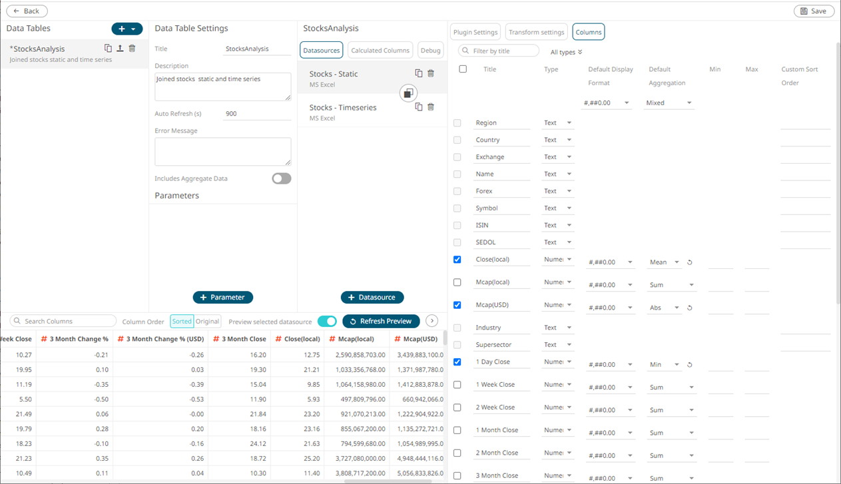Screen dimensions: 841x484
Task: Open the join icon between datasources
Action: coord(408,93)
